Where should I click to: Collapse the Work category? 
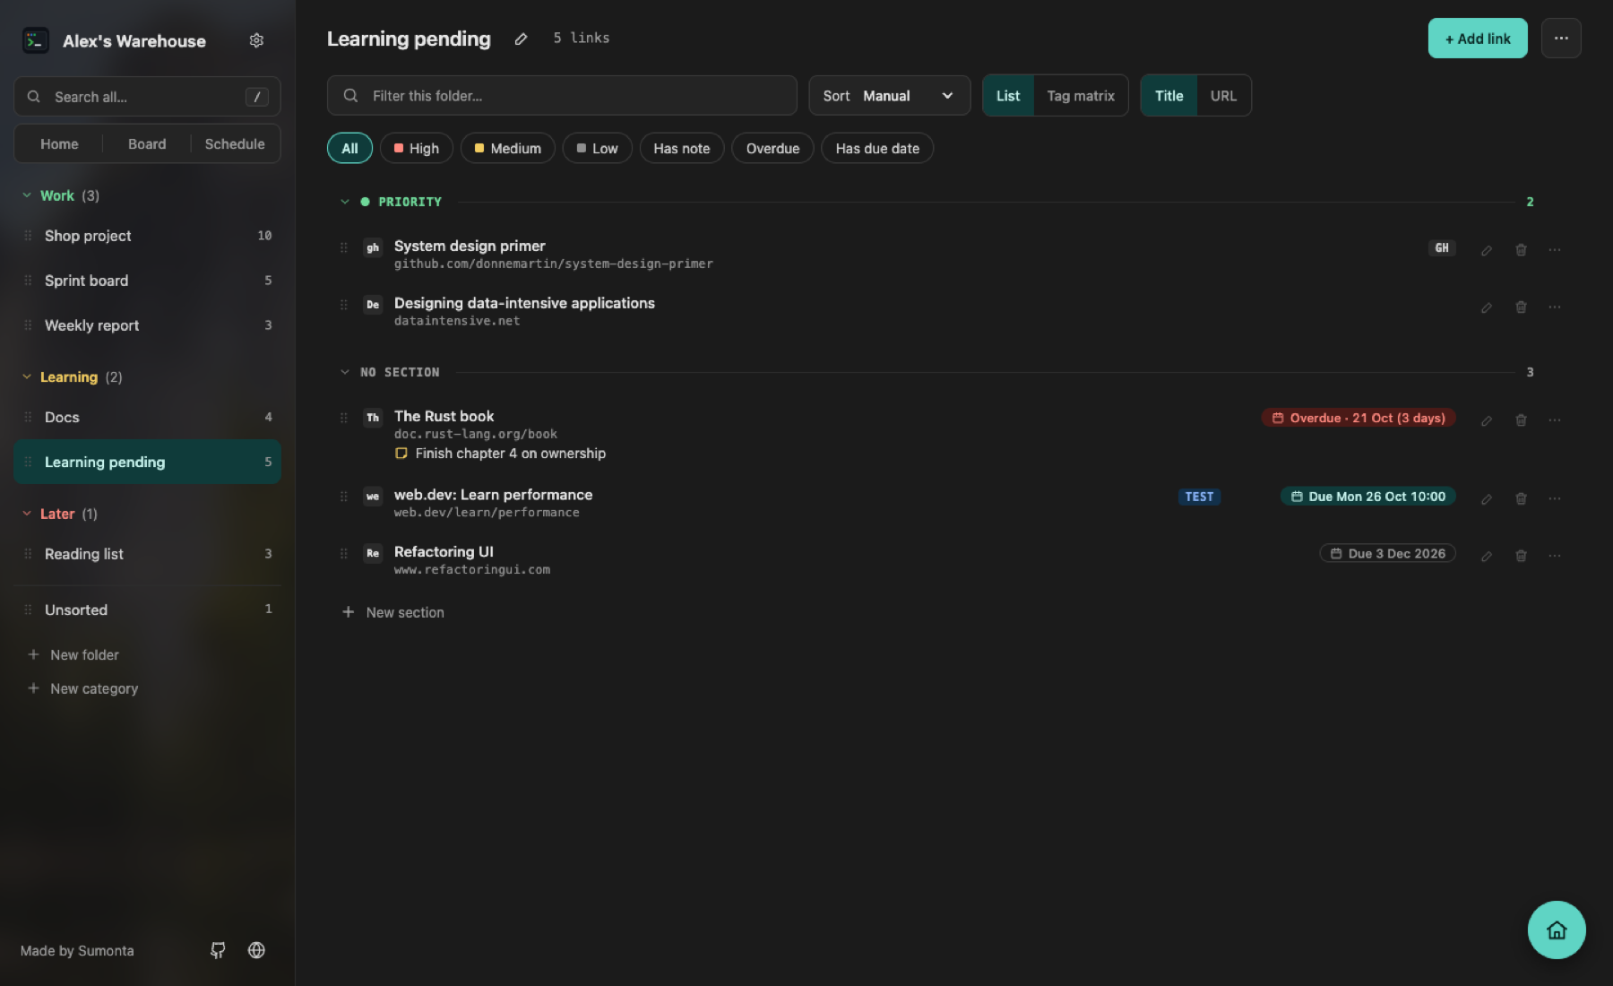point(27,195)
